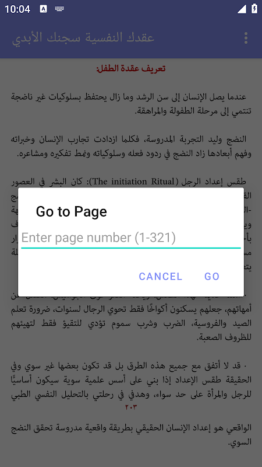Tap the paragraph beginning الواقعي هو إعداد
Screen dimensions: 262x467
pos(131,435)
